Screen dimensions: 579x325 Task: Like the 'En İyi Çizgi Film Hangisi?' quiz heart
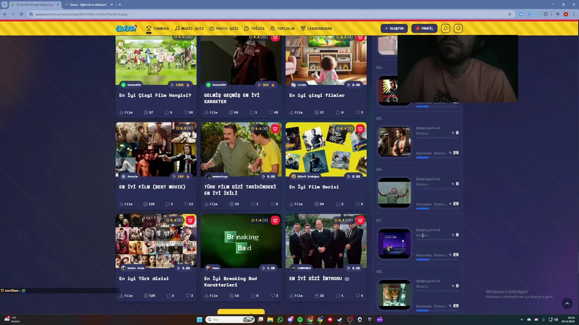coord(188,112)
